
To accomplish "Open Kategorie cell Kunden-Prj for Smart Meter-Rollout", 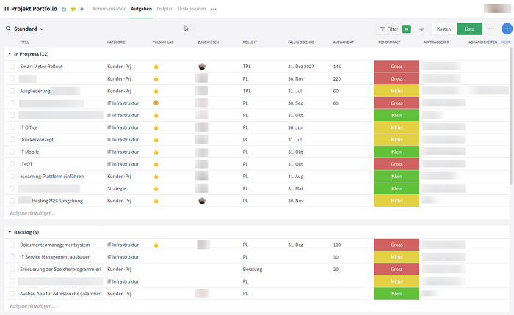I will 119,67.
